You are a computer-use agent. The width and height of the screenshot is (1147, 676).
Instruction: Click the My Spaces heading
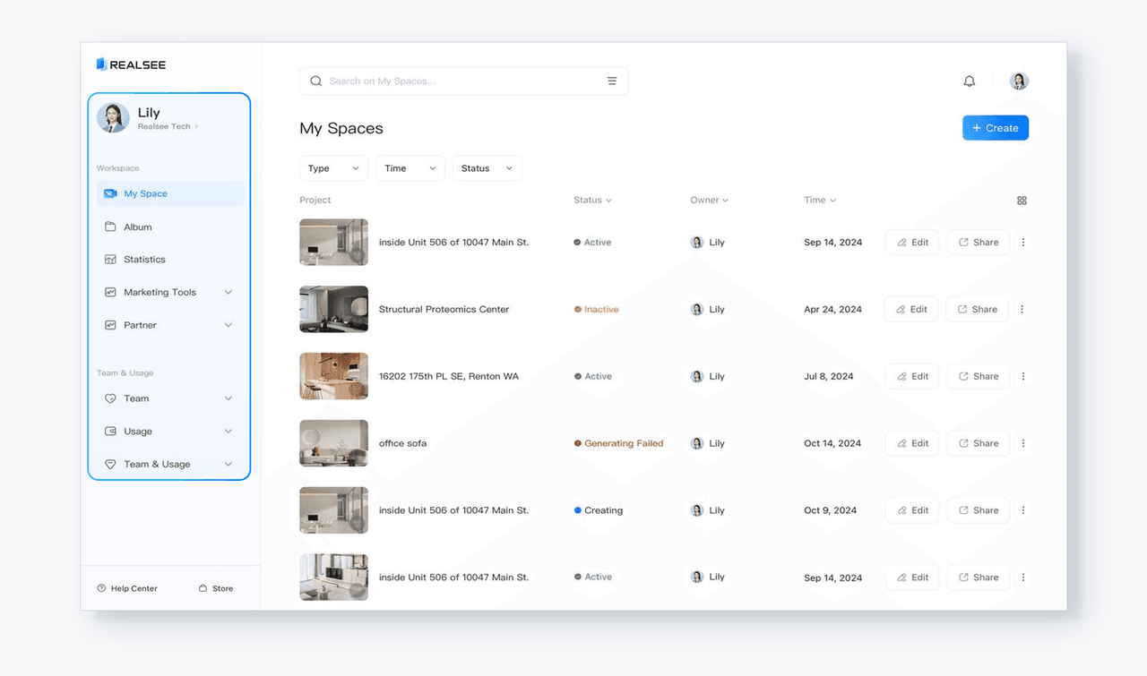[x=341, y=128]
